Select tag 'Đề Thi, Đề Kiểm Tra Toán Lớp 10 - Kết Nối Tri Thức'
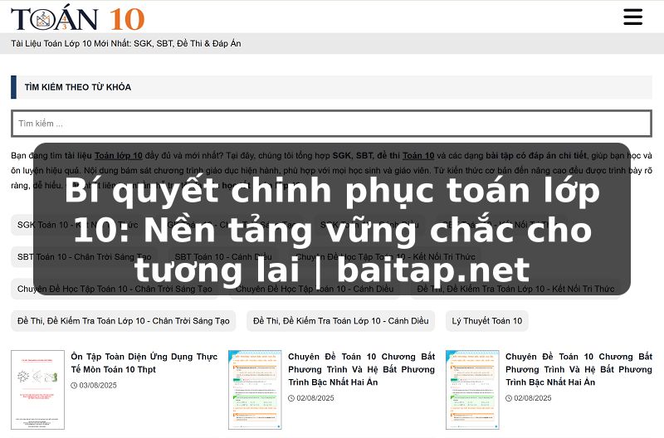This screenshot has width=664, height=438. 515,289
